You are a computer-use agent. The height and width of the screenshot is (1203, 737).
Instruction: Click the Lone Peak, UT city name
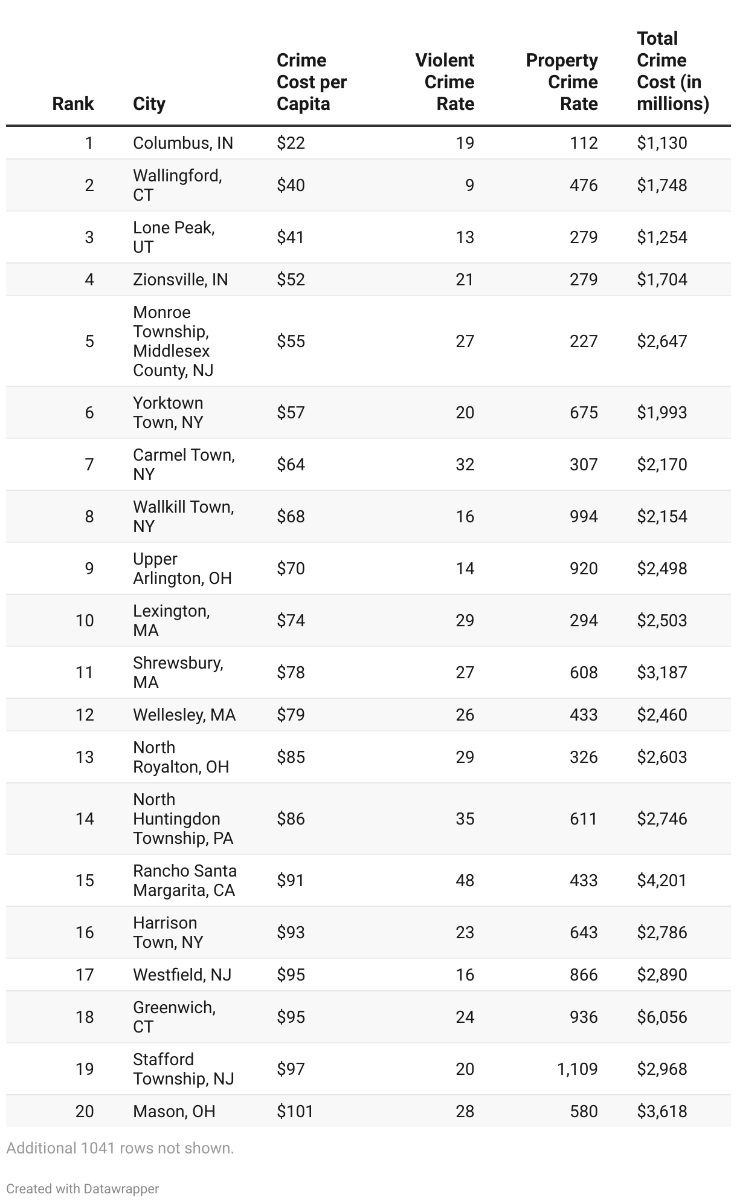coord(174,237)
